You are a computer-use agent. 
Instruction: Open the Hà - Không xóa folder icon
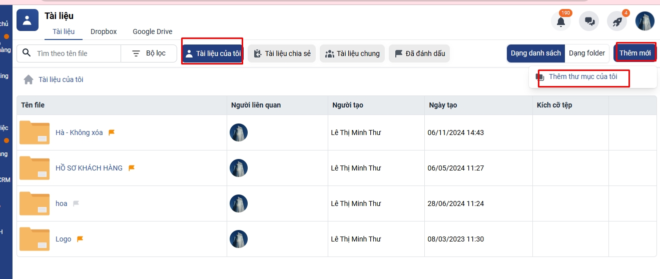tap(35, 132)
